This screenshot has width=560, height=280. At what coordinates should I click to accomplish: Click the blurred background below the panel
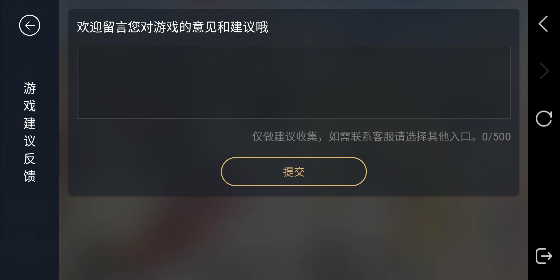(x=294, y=237)
